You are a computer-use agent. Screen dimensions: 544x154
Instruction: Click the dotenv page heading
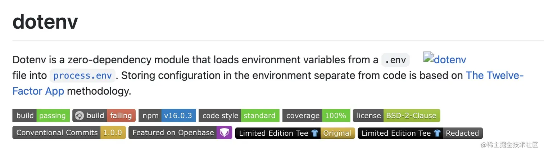click(45, 22)
